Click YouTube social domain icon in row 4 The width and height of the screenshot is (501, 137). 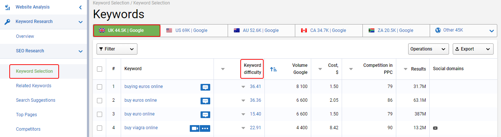pyautogui.click(x=435, y=128)
